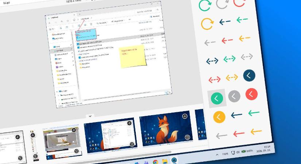The image size is (301, 164).
Task: Select the yellow sticky note on the canvas
Action: 132,56
